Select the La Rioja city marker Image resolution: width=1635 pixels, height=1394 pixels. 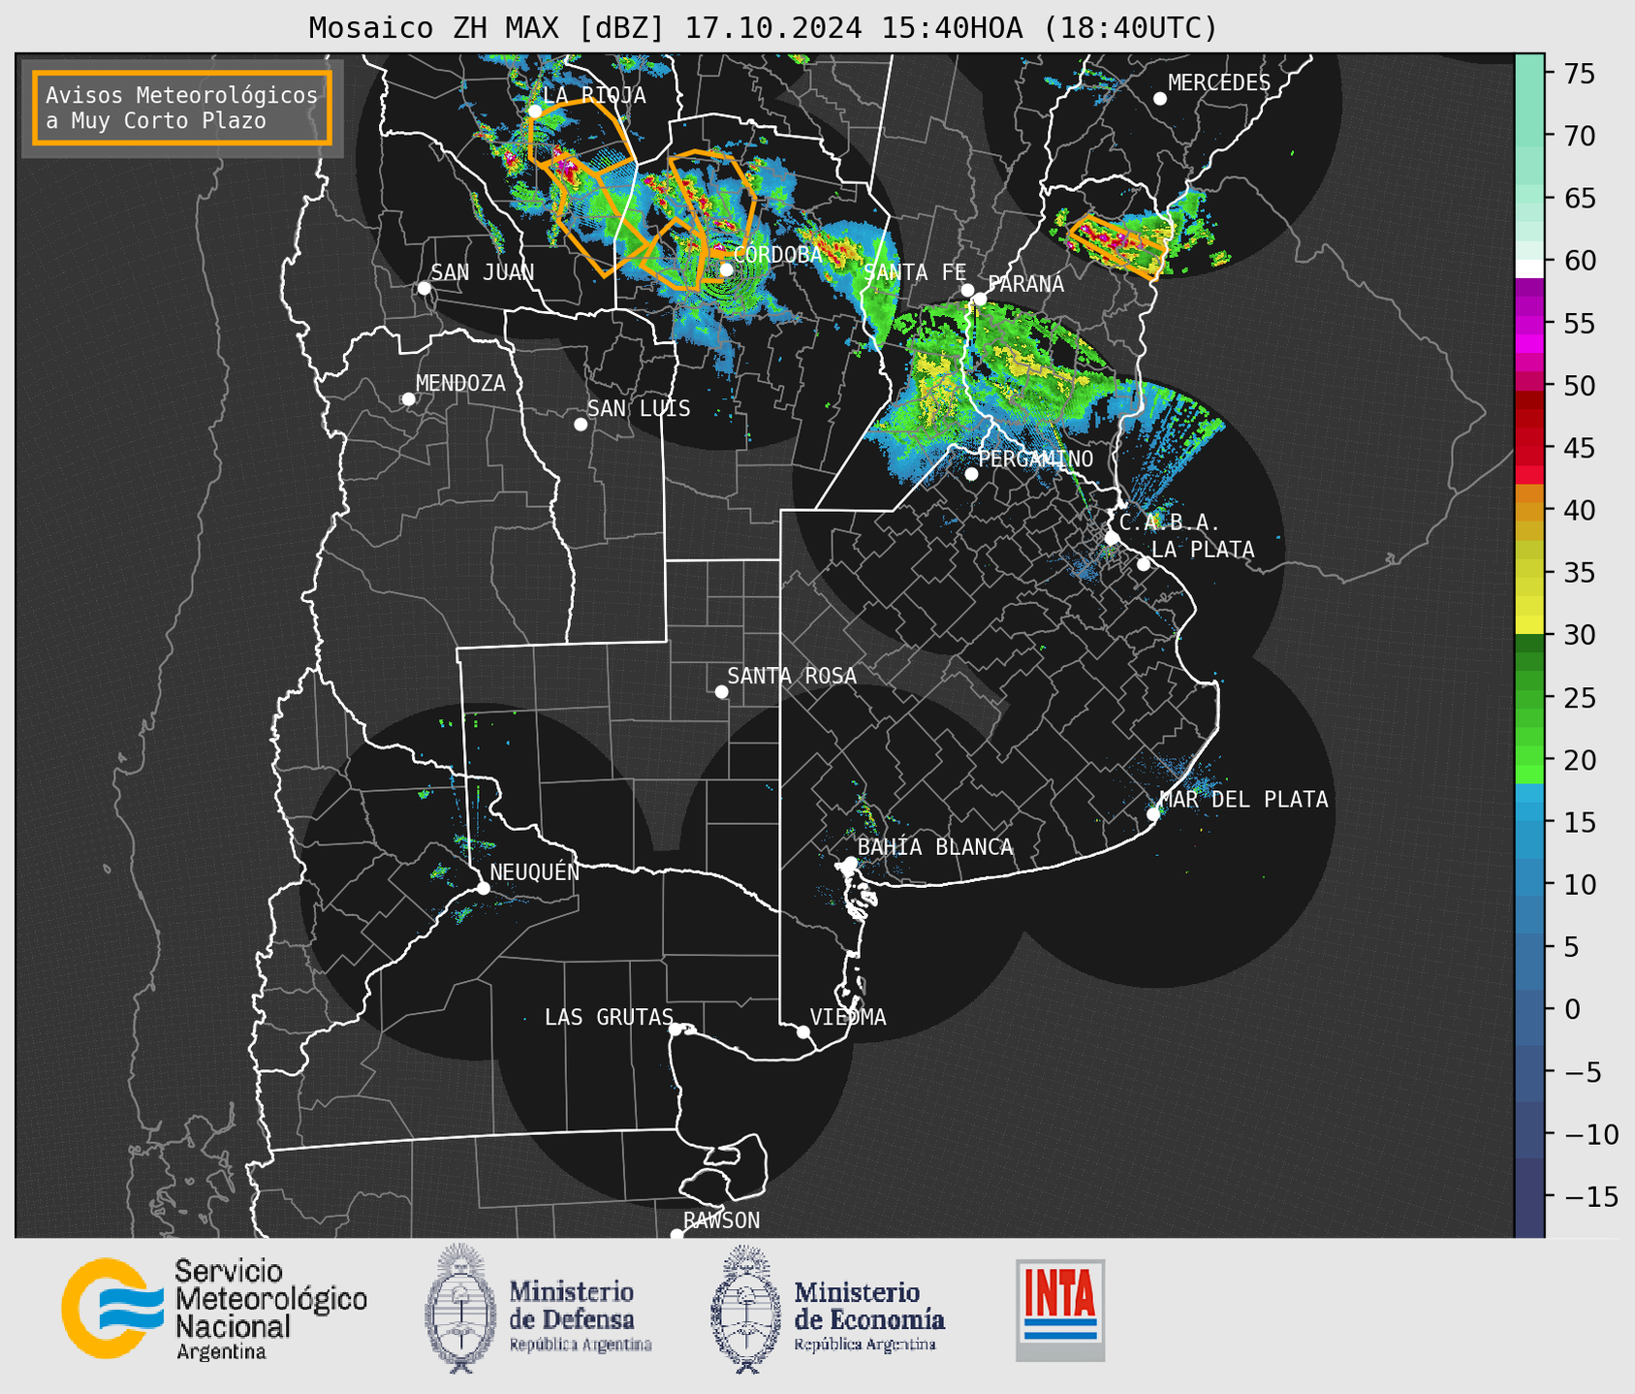pos(535,111)
